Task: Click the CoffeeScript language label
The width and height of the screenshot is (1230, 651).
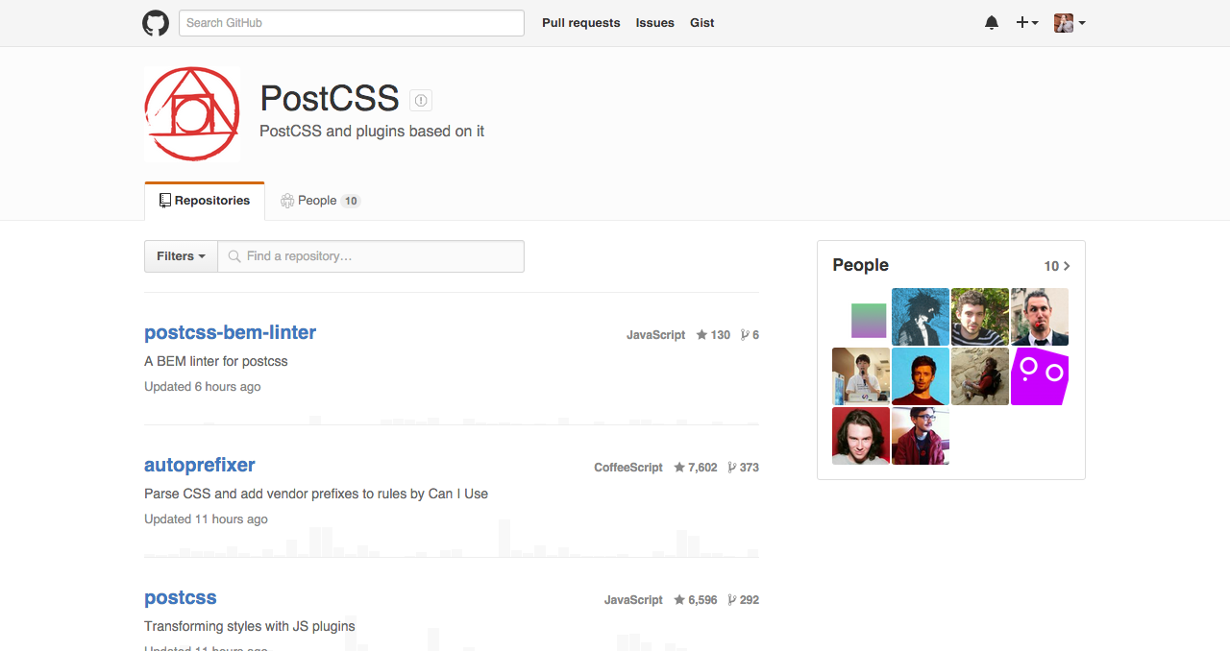Action: [x=628, y=468]
